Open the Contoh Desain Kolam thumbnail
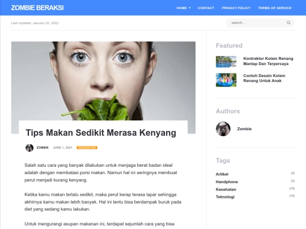The image size is (306, 229). coord(226,80)
